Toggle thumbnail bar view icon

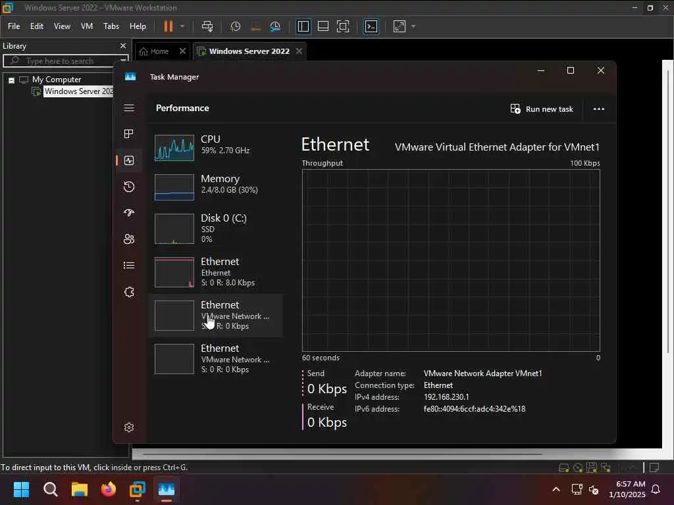pos(323,26)
